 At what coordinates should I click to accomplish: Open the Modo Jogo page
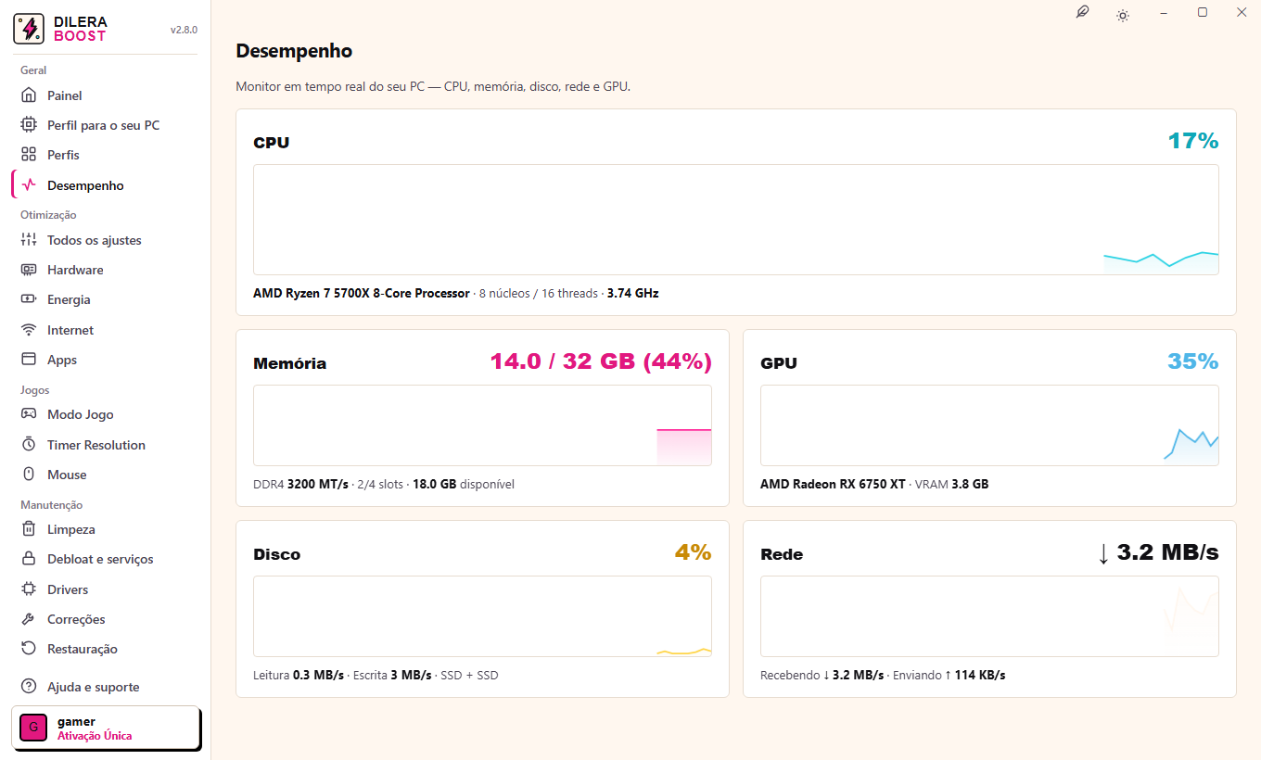[106, 414]
